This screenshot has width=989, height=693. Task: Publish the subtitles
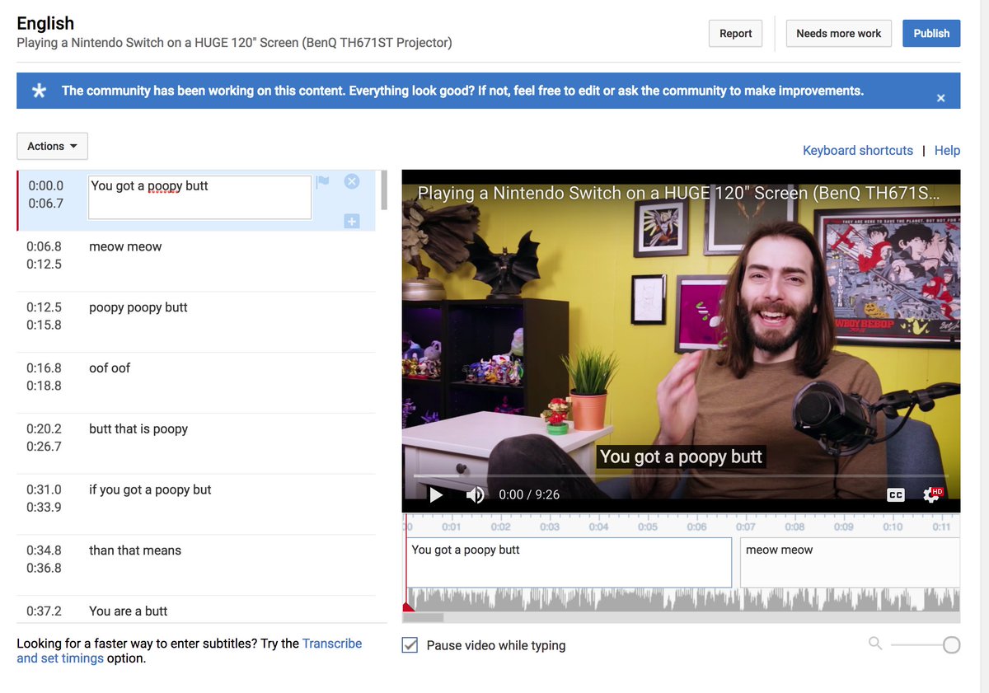[x=931, y=34]
